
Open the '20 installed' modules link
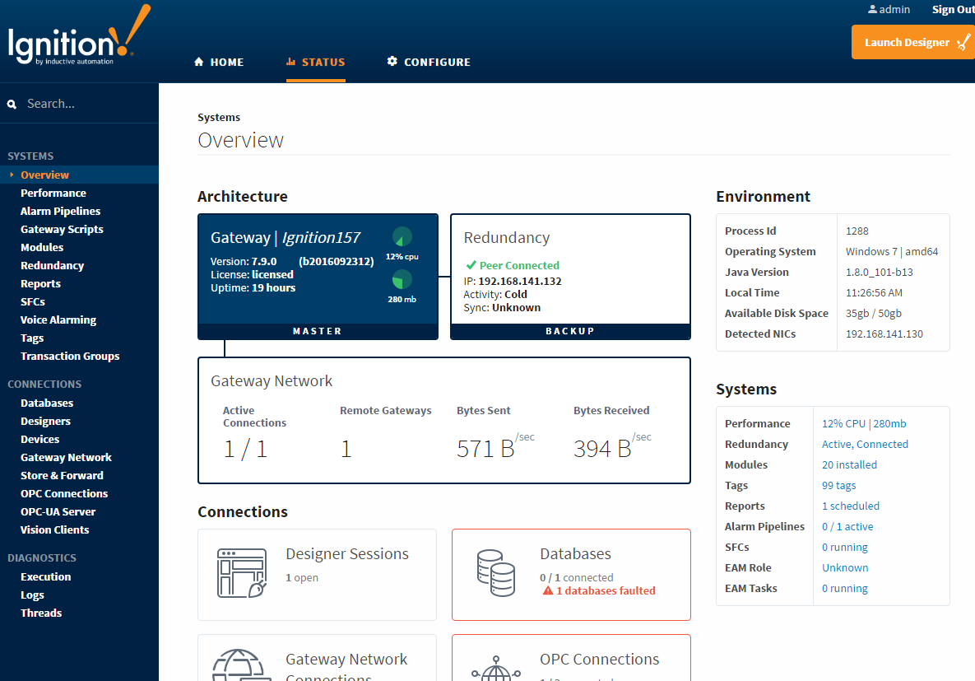point(849,465)
